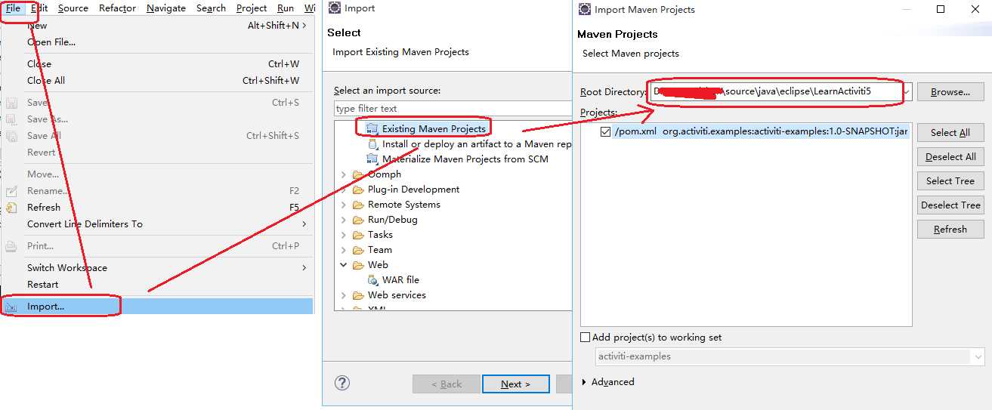Click the Oomph folder icon
The image size is (992, 410).
[x=358, y=174]
